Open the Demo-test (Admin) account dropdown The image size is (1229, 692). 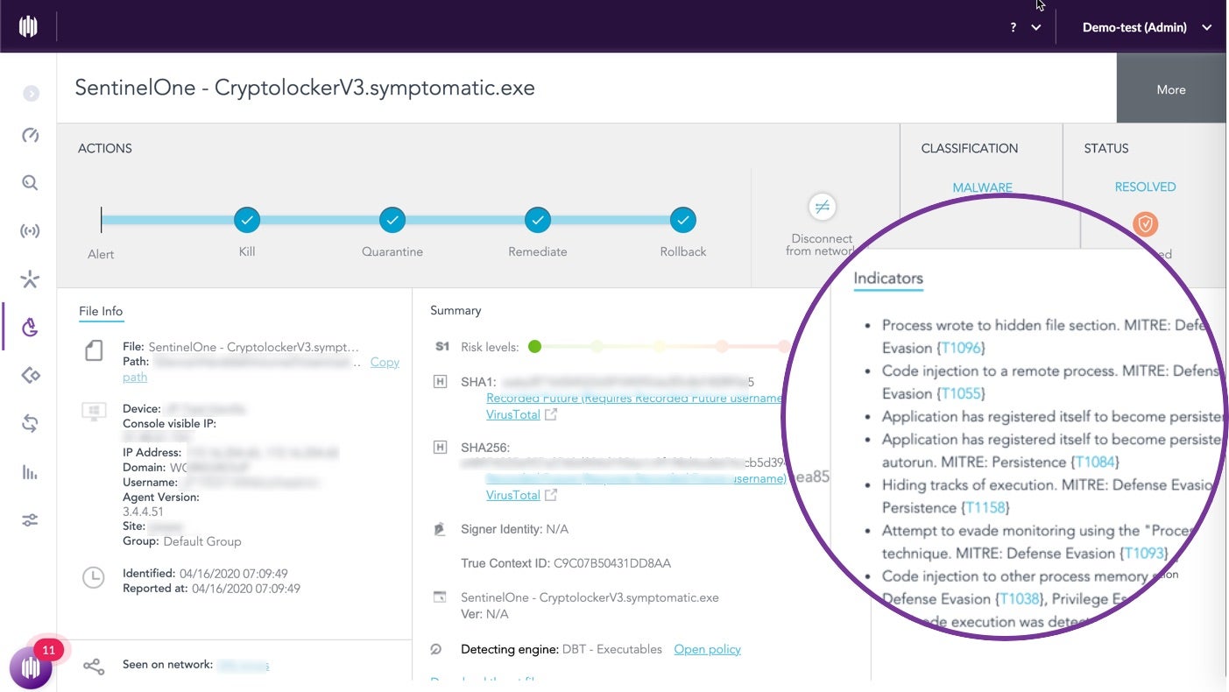pyautogui.click(x=1146, y=27)
